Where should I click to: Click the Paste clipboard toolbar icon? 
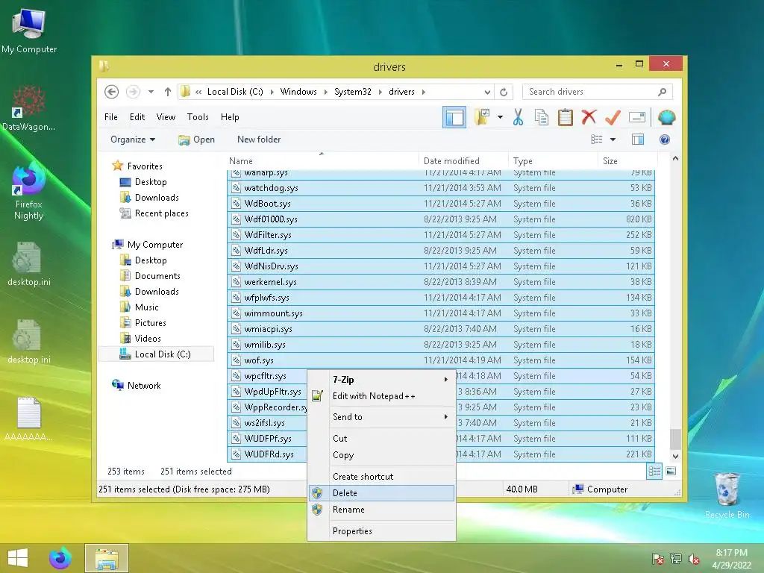566,117
